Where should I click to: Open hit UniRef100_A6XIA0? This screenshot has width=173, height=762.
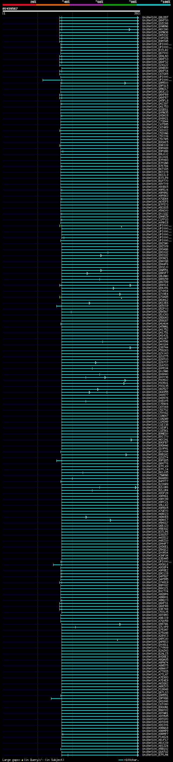pyautogui.click(x=155, y=29)
